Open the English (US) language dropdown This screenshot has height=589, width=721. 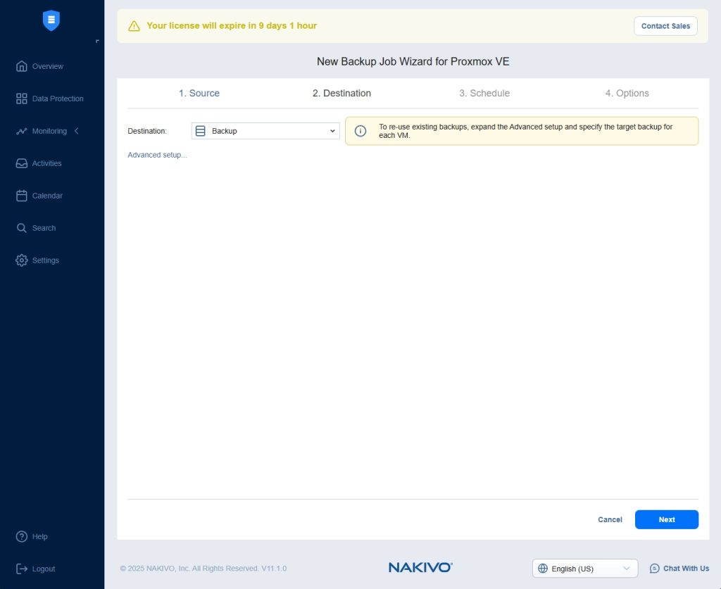pos(584,569)
